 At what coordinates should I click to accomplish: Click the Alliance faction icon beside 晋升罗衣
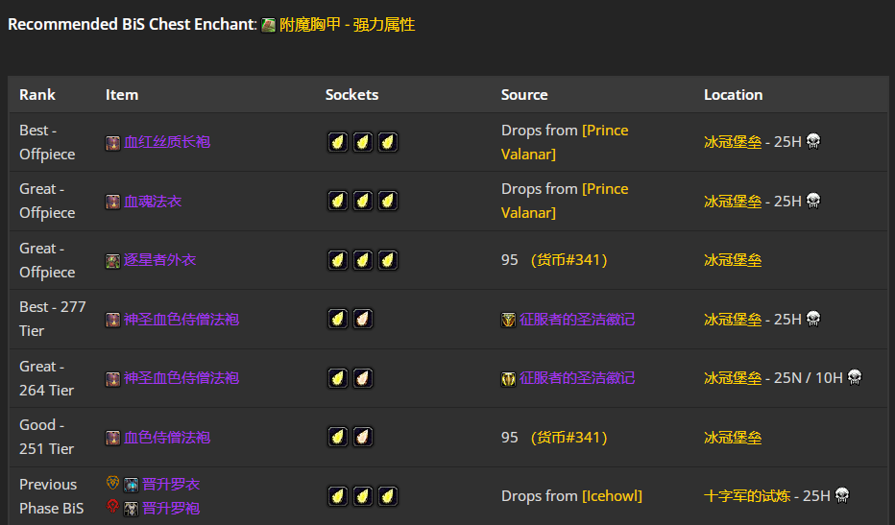click(x=113, y=484)
